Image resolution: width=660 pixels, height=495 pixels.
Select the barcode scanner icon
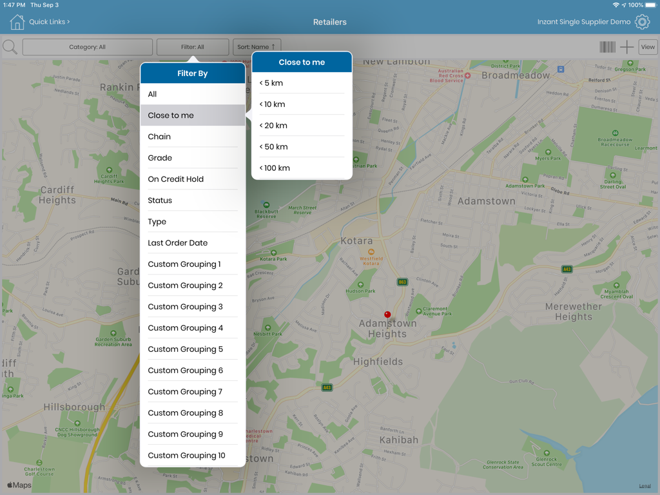pyautogui.click(x=607, y=46)
